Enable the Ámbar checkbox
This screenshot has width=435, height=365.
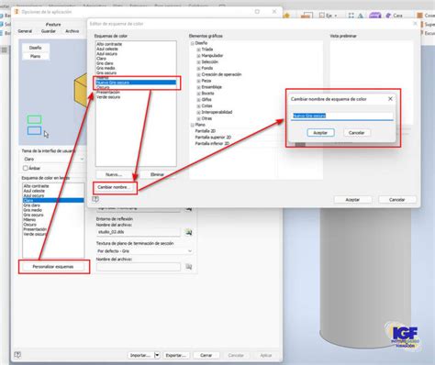(x=26, y=168)
